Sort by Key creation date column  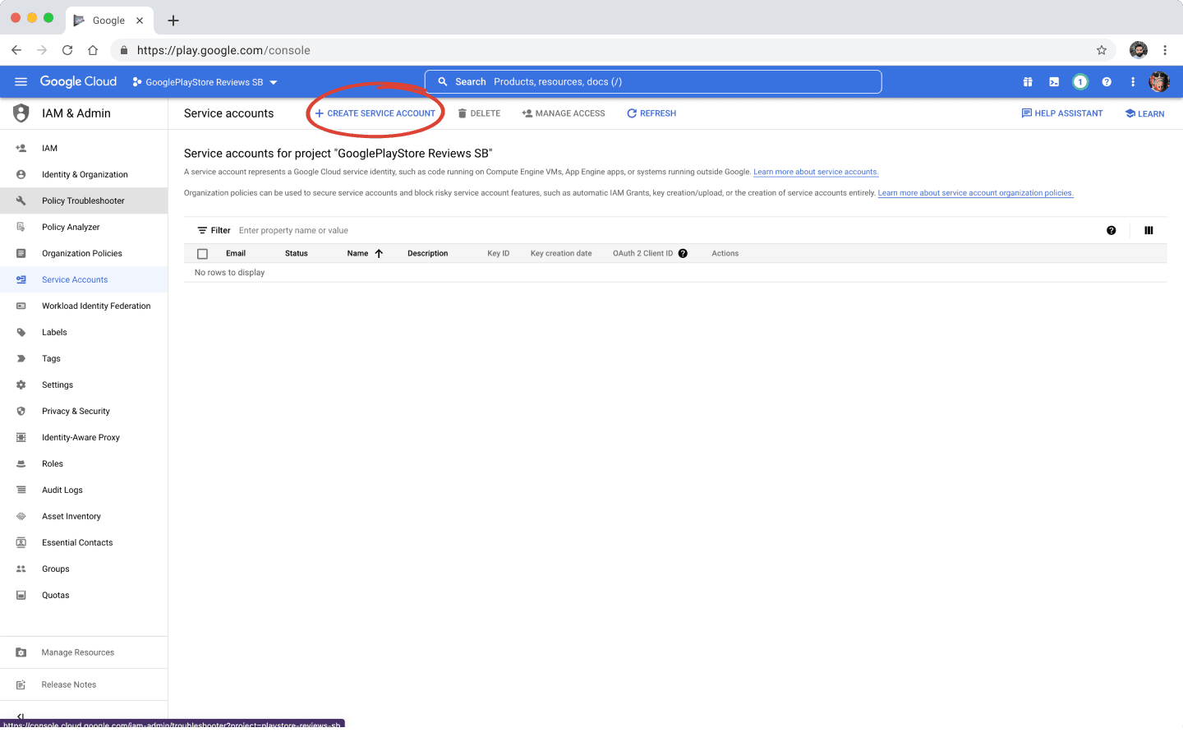tap(561, 253)
